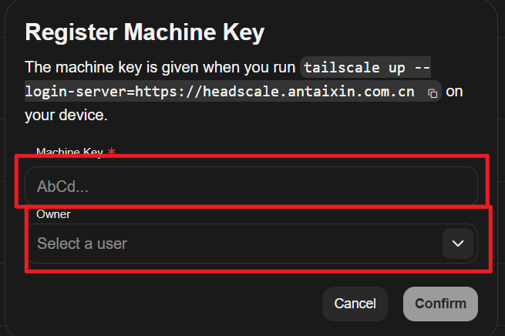Confirm the machine key registration
The image size is (505, 336).
440,304
